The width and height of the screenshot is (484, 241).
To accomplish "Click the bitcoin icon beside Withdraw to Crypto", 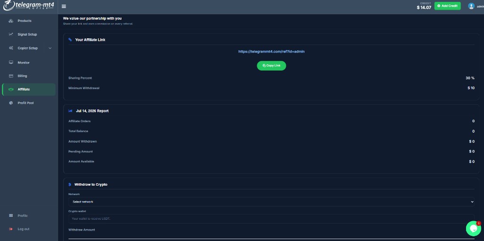I will (x=70, y=184).
